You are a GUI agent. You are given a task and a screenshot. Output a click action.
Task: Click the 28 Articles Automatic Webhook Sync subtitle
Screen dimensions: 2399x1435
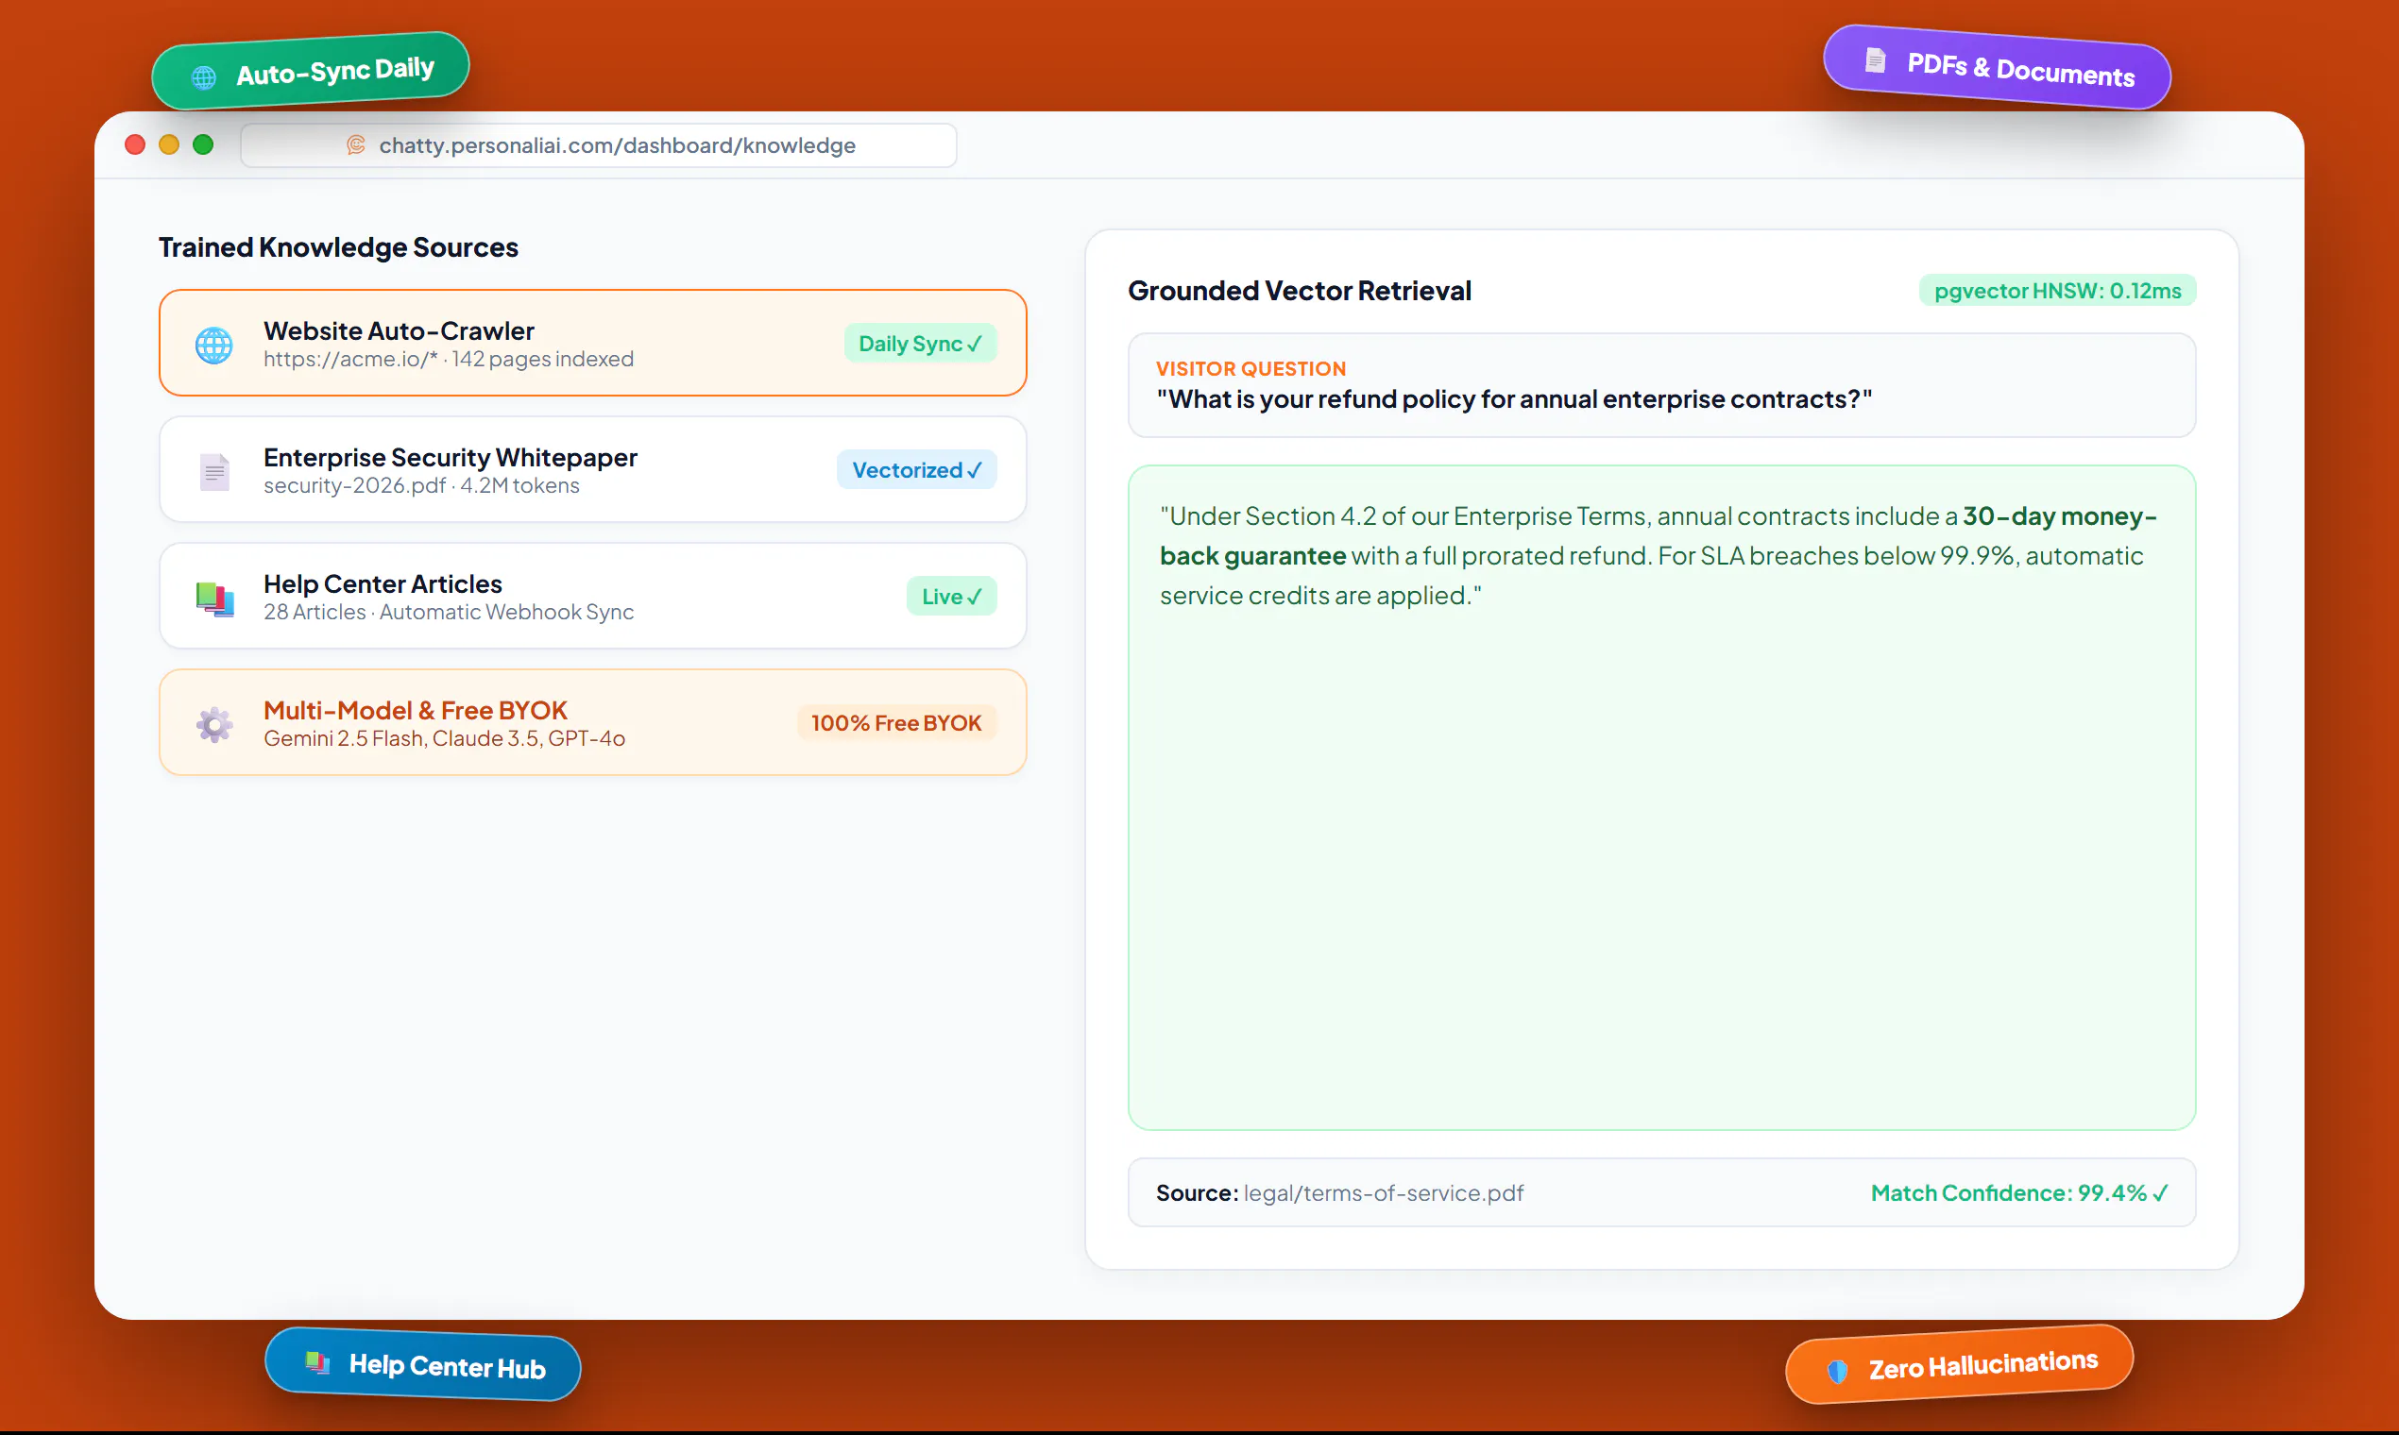click(x=449, y=613)
